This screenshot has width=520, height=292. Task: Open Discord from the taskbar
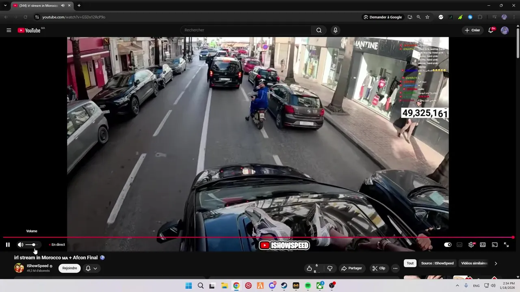272,286
